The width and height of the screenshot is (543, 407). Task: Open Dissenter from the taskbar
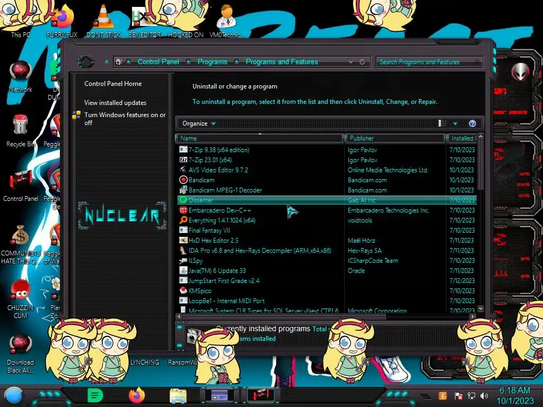[95, 395]
